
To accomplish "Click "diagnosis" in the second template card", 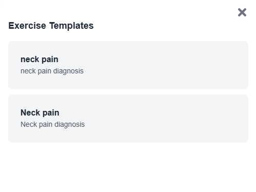I will click(70, 125).
